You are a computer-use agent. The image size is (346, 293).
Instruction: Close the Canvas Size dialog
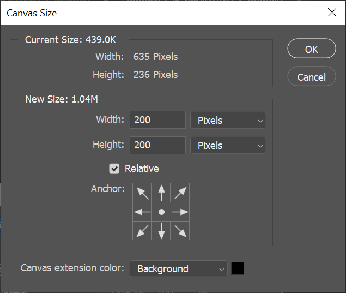pyautogui.click(x=332, y=12)
